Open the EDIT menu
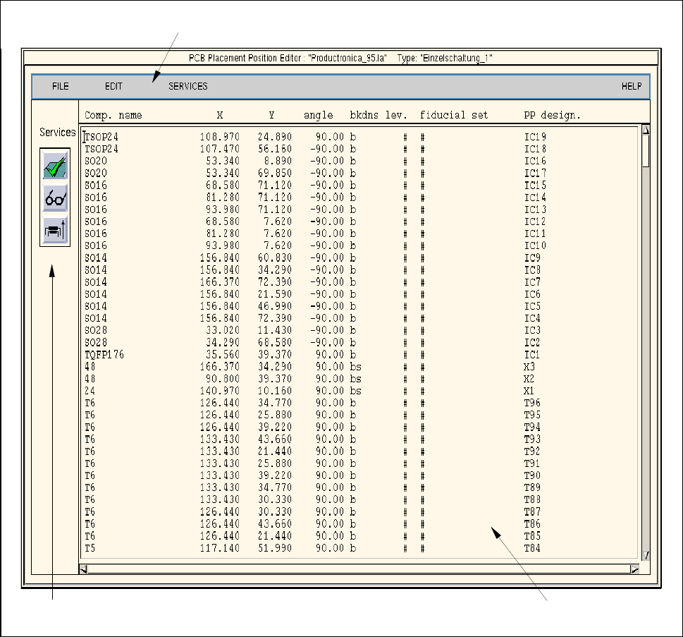The width and height of the screenshot is (683, 637). click(113, 87)
